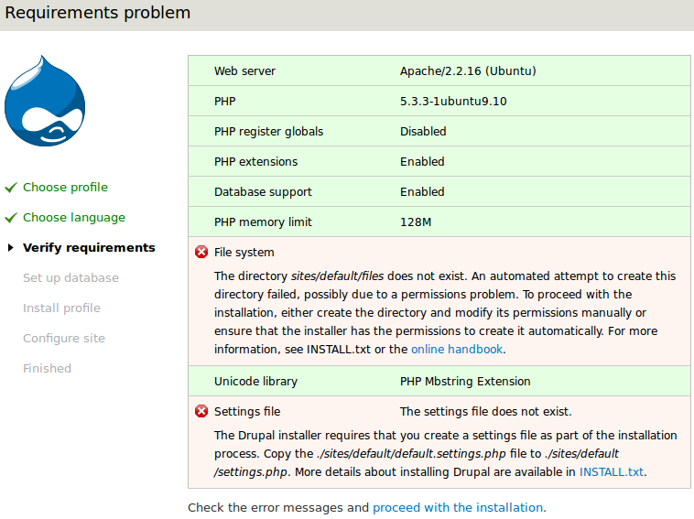Click the Requirements problem heading

[98, 13]
